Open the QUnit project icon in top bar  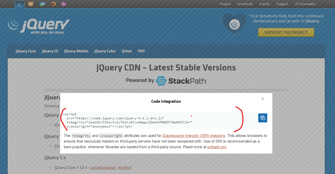[64, 4]
